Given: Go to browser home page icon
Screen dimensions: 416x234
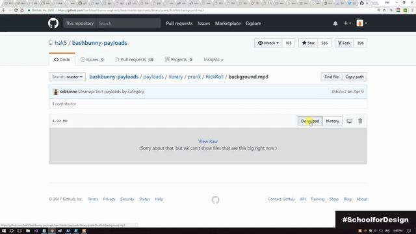Looking at the screenshot, I should click(22, 10).
